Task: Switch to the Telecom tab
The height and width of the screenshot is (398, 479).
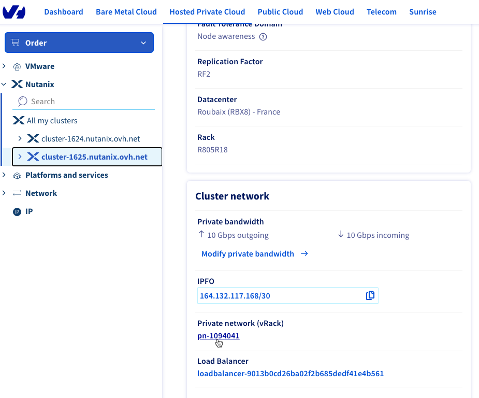Action: (382, 12)
